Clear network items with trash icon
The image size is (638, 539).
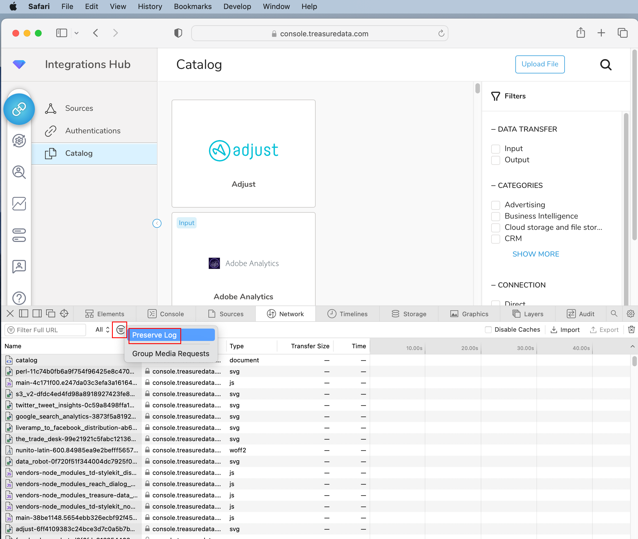pyautogui.click(x=631, y=329)
